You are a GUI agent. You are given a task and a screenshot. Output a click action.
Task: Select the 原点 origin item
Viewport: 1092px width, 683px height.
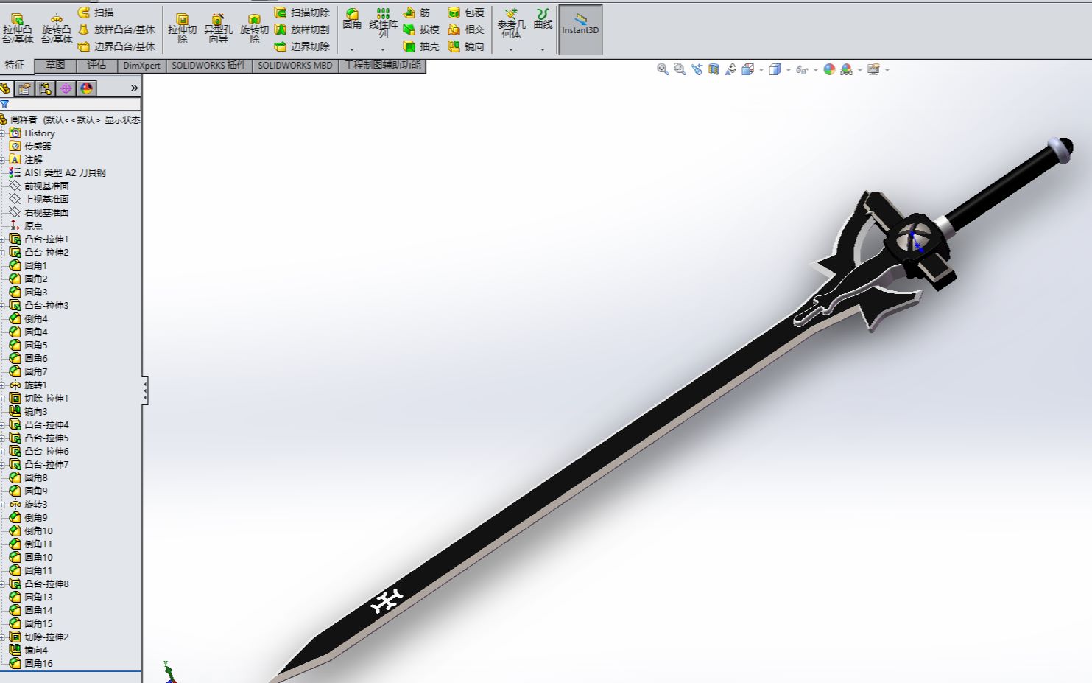(x=26, y=226)
